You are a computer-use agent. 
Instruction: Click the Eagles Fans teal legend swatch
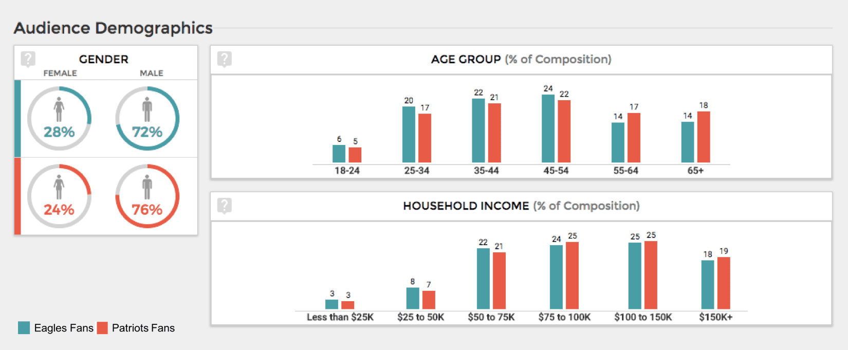pos(24,328)
